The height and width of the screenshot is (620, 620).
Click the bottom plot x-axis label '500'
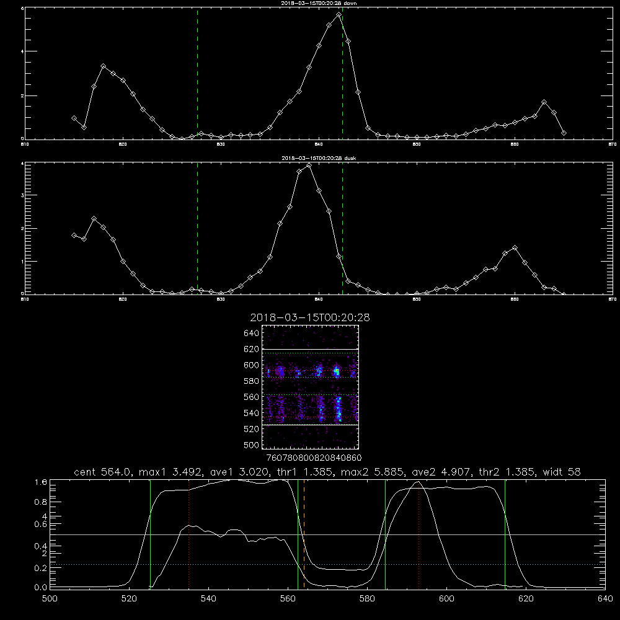[x=50, y=599]
